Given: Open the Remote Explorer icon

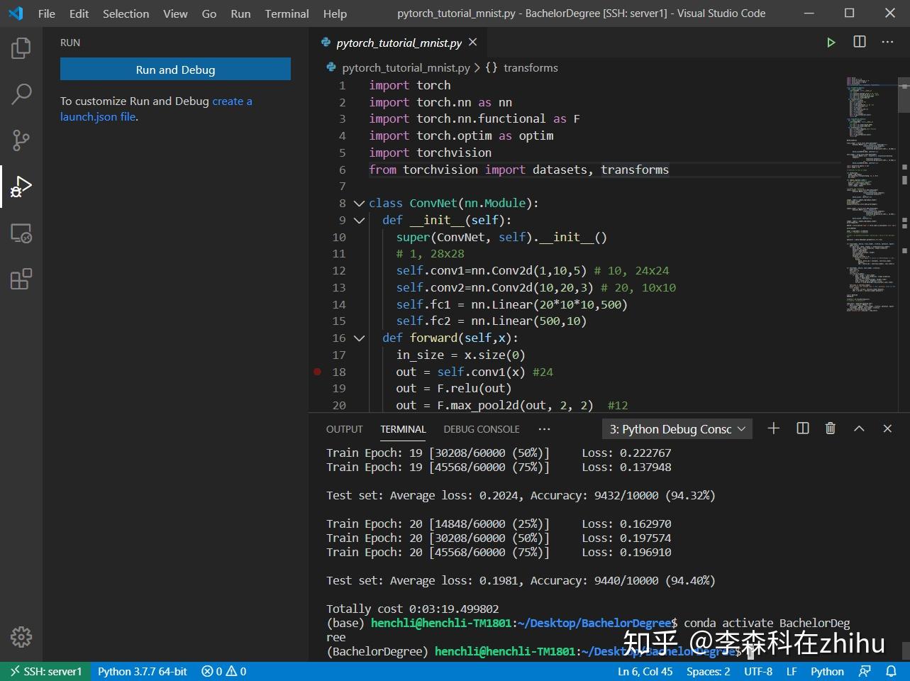Looking at the screenshot, I should pyautogui.click(x=21, y=234).
